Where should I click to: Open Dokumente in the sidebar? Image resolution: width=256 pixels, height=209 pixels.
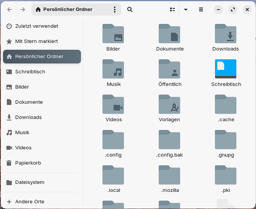pyautogui.click(x=42, y=102)
